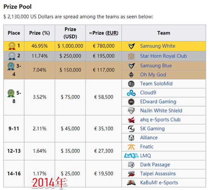
Task: Click the silver second place medal icon
Action: (12, 56)
